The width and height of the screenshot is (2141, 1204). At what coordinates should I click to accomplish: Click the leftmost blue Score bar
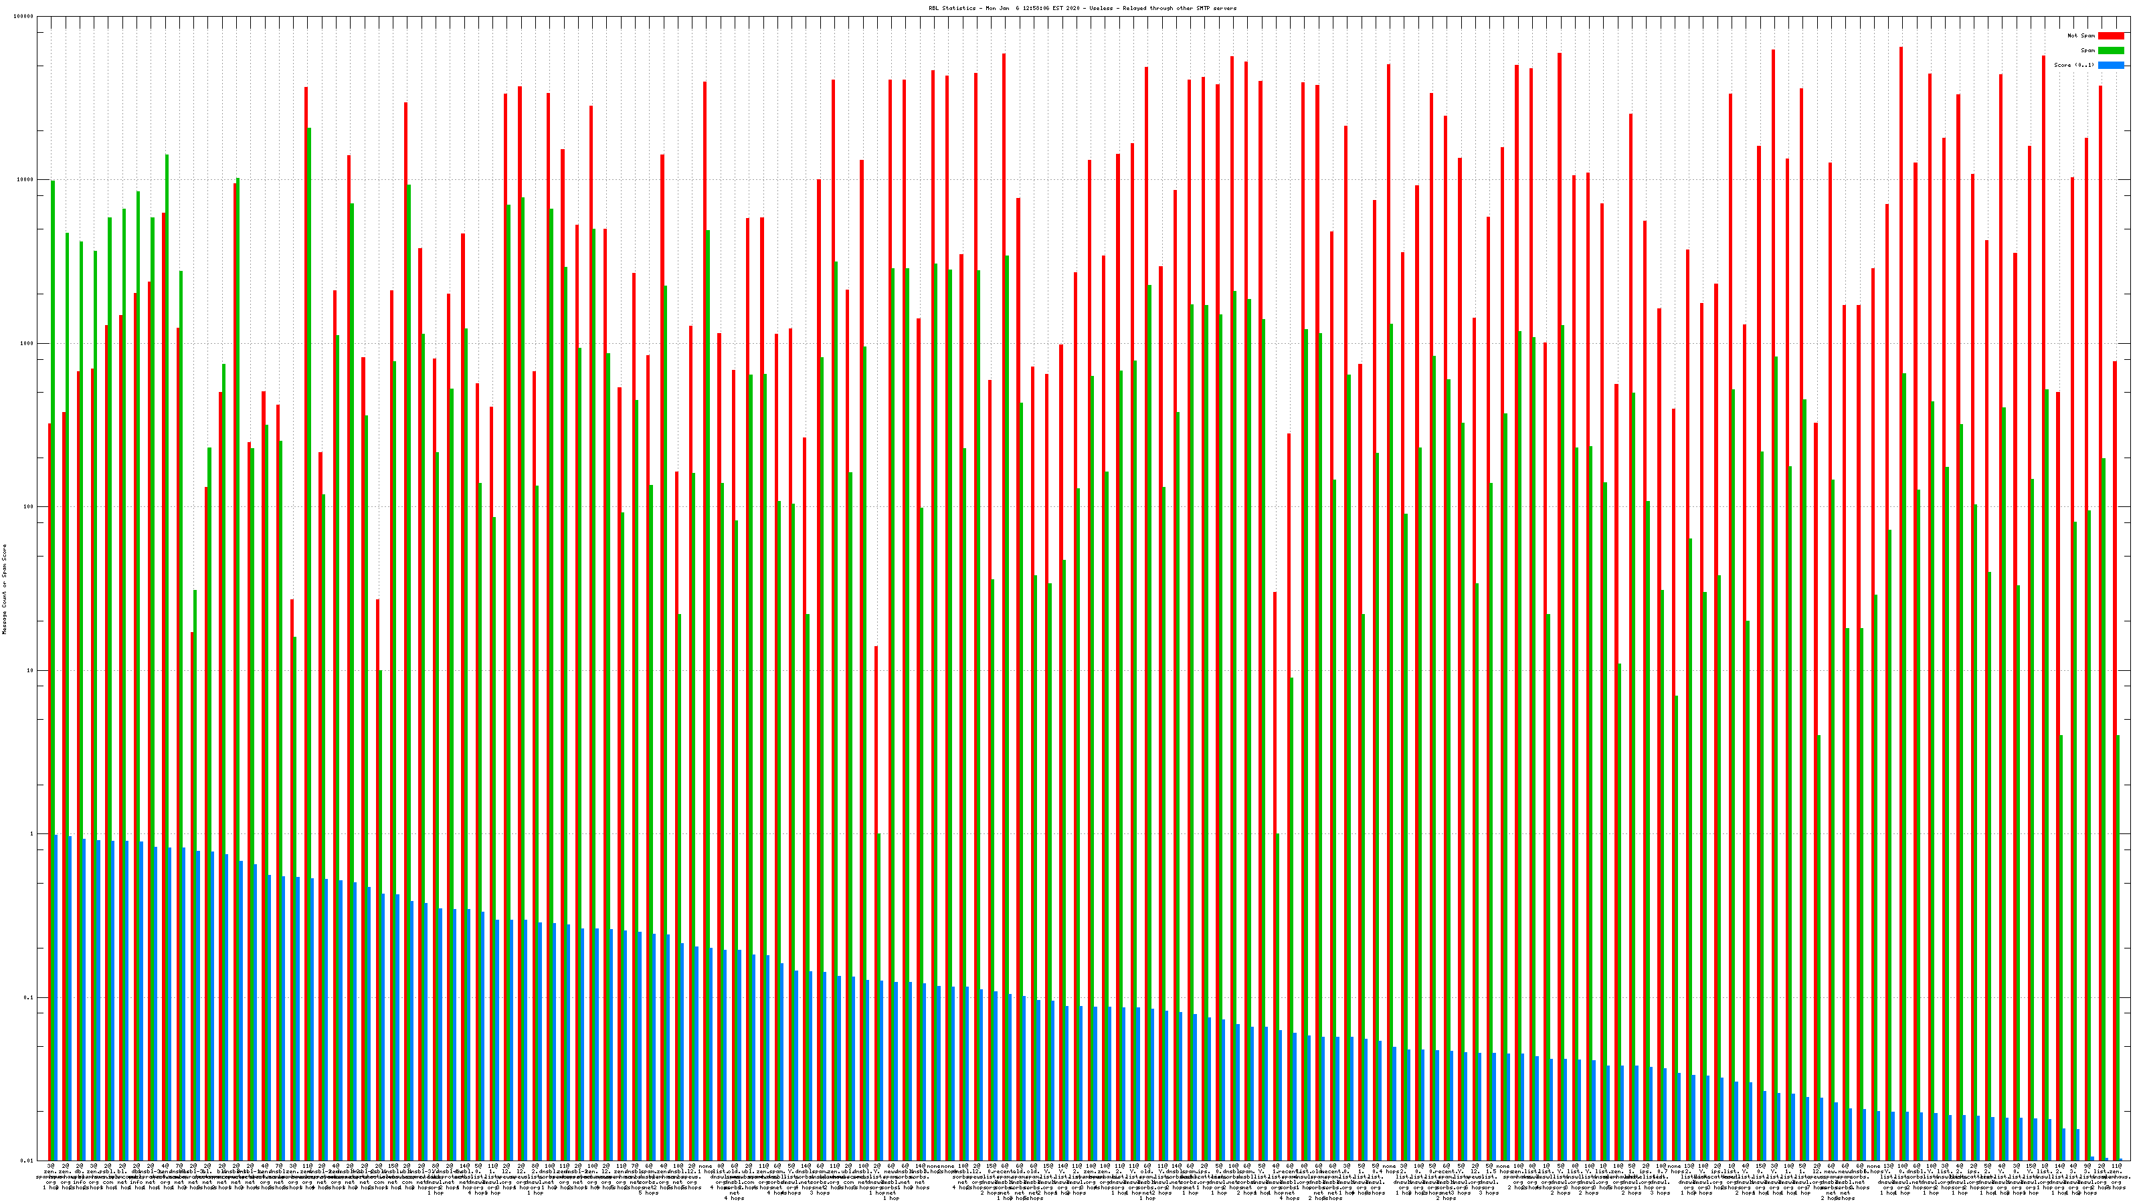coord(56,997)
